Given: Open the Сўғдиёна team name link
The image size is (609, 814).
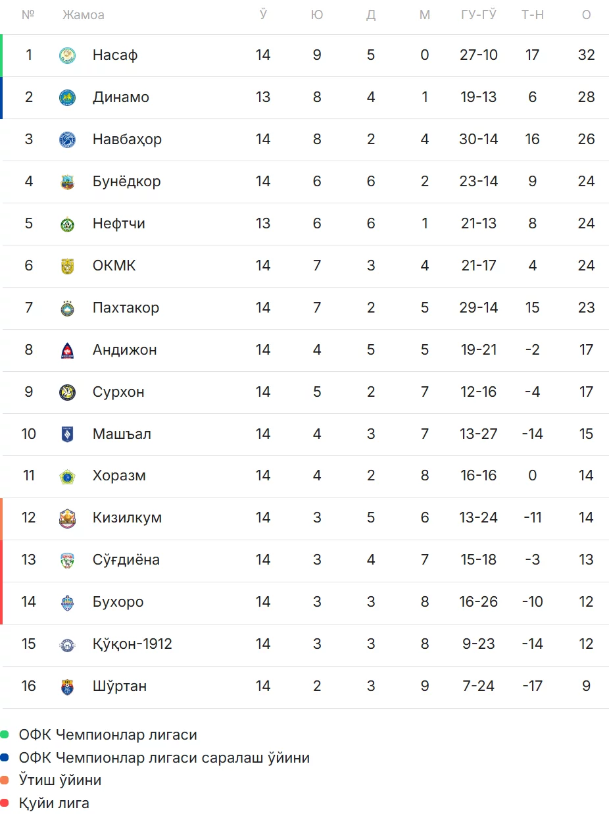Looking at the screenshot, I should 126,560.
